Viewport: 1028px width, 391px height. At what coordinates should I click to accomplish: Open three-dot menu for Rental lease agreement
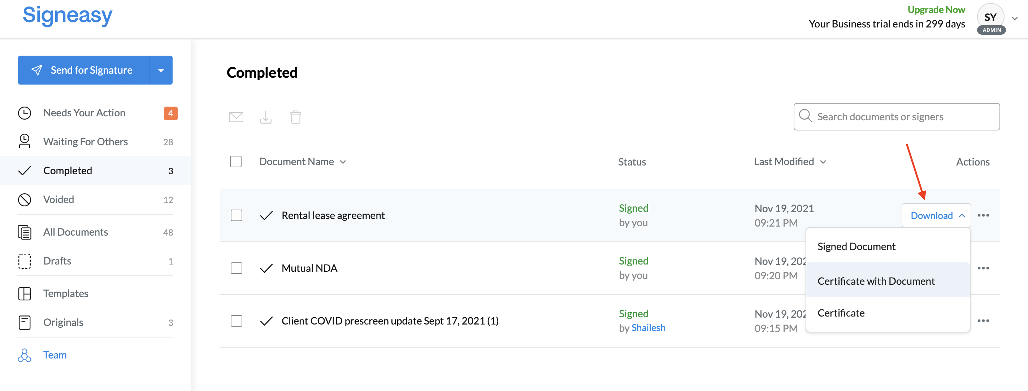point(983,215)
